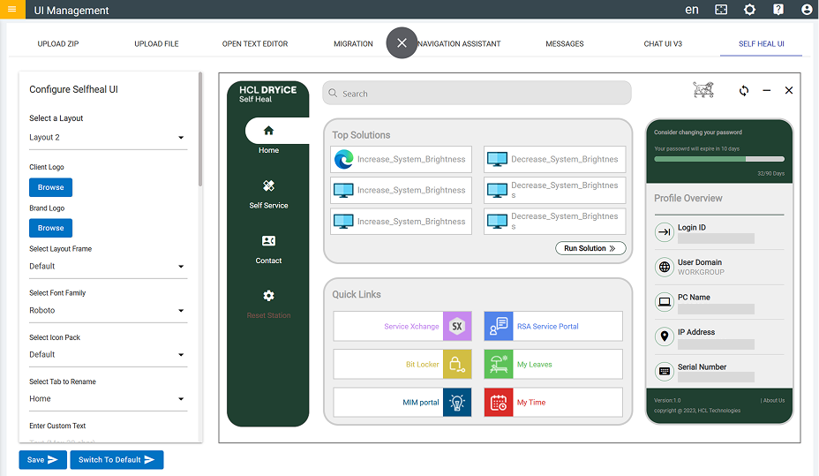This screenshot has width=819, height=476.
Task: Click the Login ID arrow icon
Action: [x=665, y=232]
